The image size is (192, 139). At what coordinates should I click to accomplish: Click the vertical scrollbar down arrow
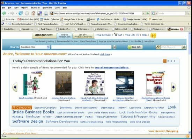pyautogui.click(x=190, y=132)
